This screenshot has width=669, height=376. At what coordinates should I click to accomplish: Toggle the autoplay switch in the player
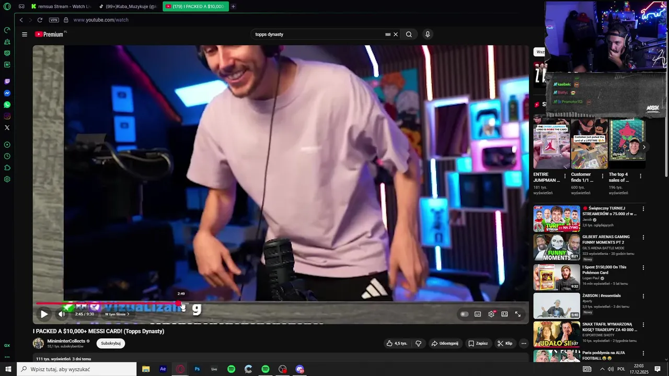coord(464,314)
